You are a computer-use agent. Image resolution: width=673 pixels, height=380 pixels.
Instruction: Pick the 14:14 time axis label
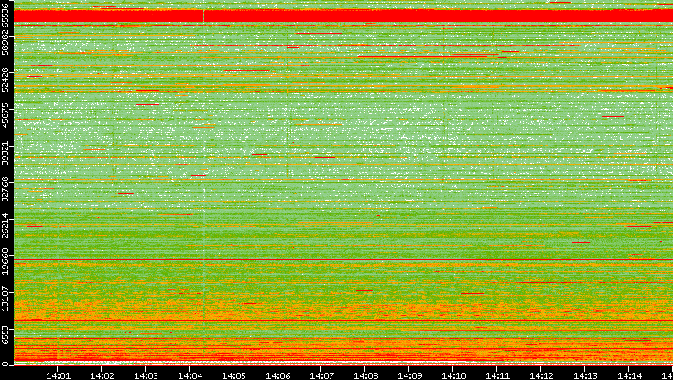[x=629, y=375]
